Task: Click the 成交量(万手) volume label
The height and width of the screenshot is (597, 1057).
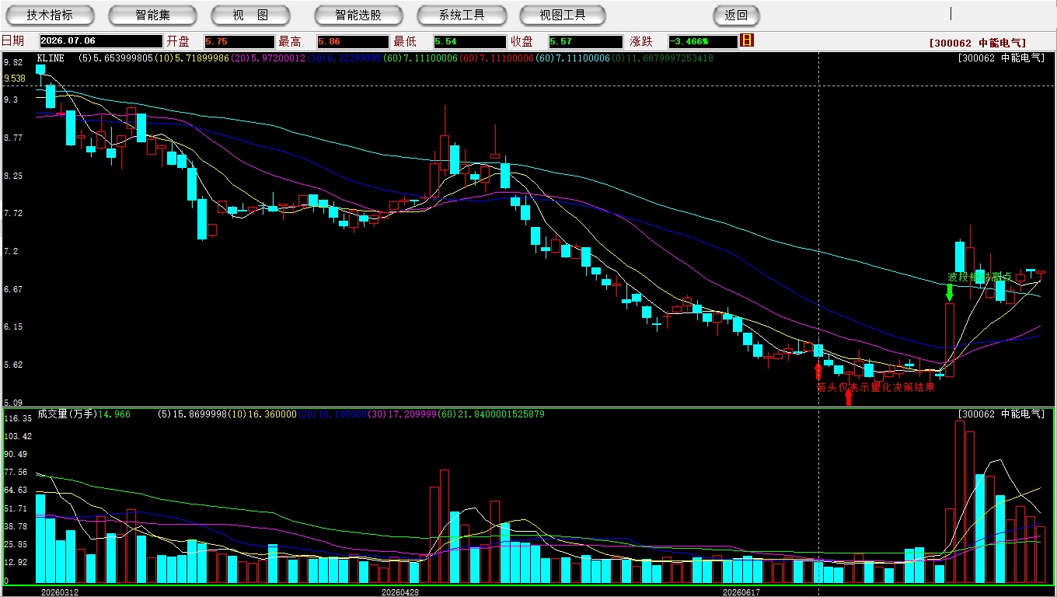Action: (x=66, y=414)
